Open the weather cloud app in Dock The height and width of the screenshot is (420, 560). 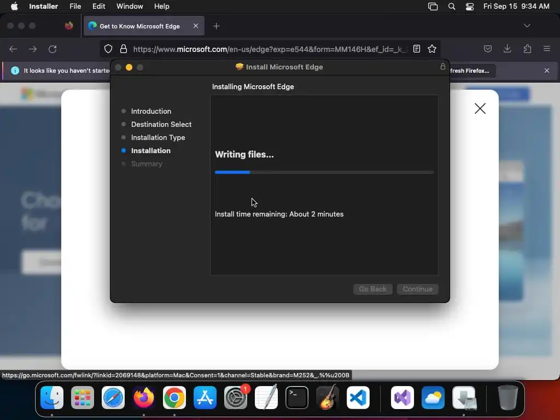[433, 398]
